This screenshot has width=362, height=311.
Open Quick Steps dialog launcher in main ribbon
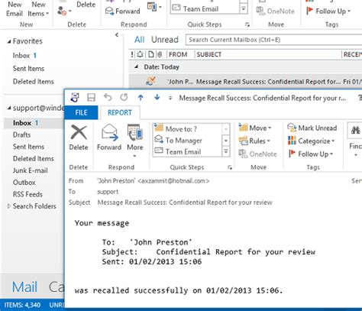(247, 24)
